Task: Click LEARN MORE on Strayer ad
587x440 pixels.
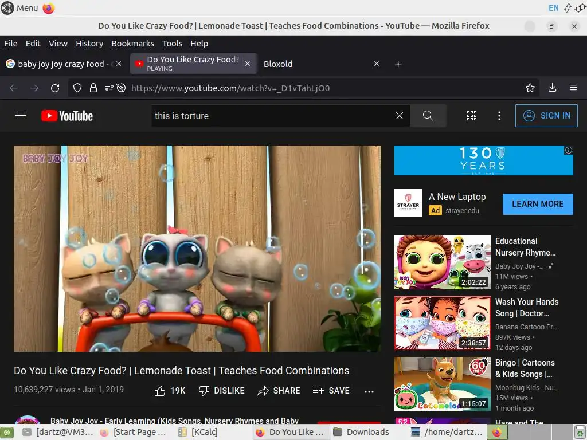Action: coord(538,204)
